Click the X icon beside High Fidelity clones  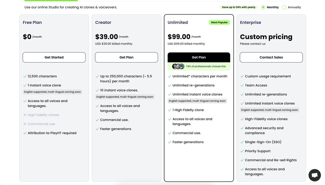(25, 115)
